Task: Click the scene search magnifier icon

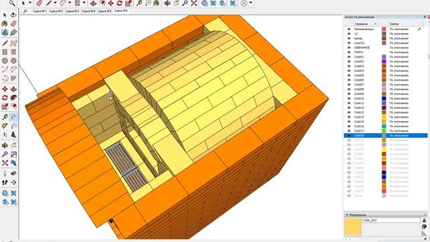Action: 25,11
